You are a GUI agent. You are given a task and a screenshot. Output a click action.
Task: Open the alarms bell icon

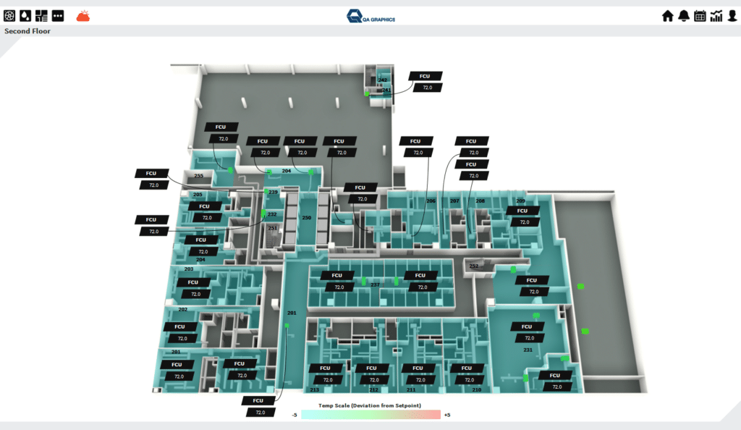[x=684, y=16]
